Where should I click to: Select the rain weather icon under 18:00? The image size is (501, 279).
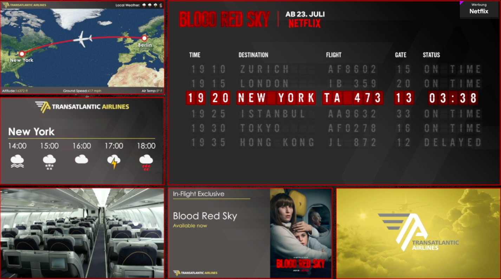146,161
